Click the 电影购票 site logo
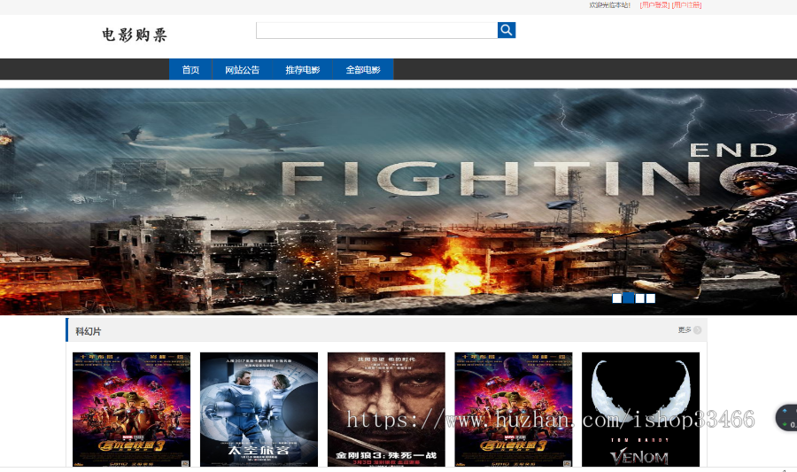 point(135,35)
